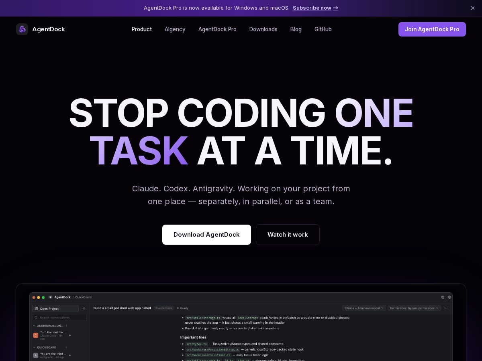Click the src/hooks/usePersistentState.ts file tag
Screen dimensions: 482x361
pyautogui.click(x=212, y=349)
